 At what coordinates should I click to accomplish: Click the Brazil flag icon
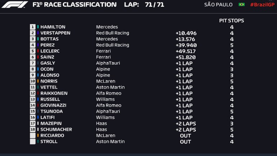[241, 5]
